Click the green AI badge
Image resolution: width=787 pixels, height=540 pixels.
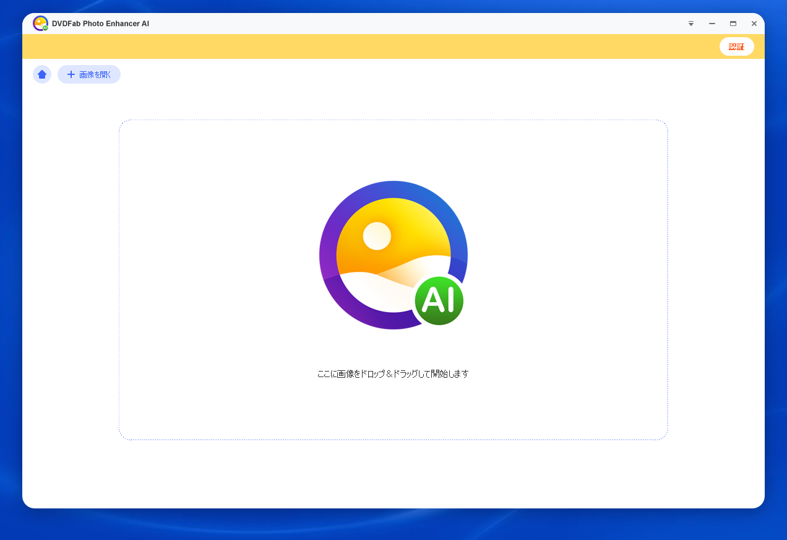(x=439, y=300)
